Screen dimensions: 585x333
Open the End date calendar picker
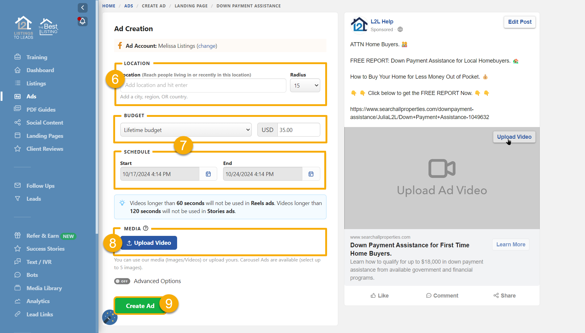click(x=311, y=174)
